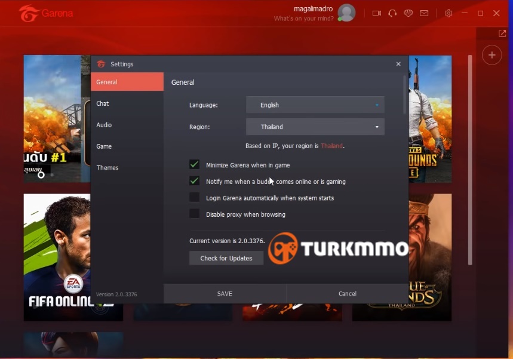Switch to the Themes settings tab
The width and height of the screenshot is (513, 359).
(127, 168)
